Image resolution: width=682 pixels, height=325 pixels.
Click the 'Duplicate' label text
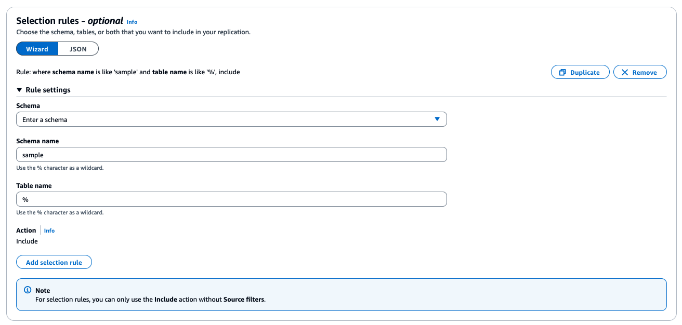(585, 73)
